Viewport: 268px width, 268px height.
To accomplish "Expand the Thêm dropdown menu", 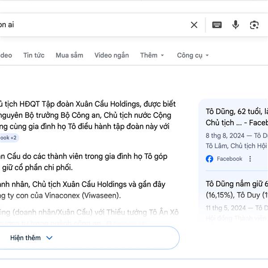I will click(152, 55).
